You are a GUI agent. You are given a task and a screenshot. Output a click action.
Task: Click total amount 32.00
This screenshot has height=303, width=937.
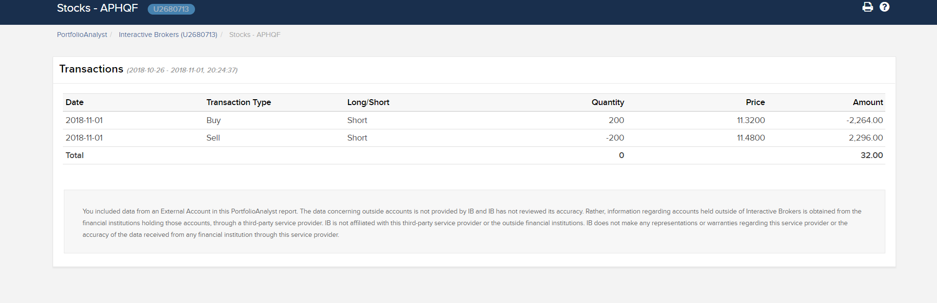click(872, 155)
